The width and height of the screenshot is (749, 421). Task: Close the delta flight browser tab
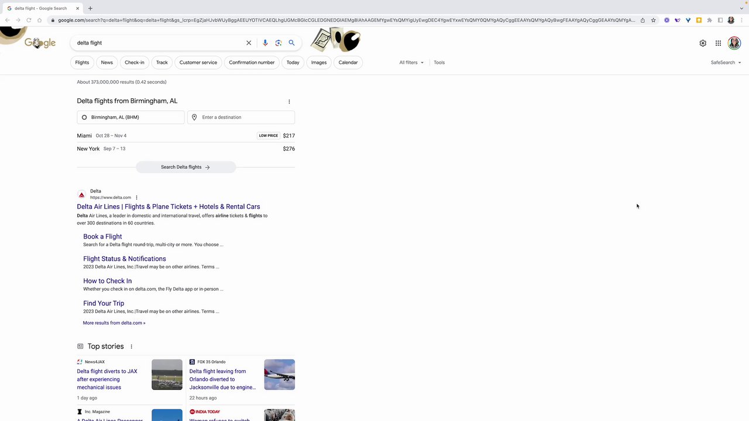click(x=78, y=8)
